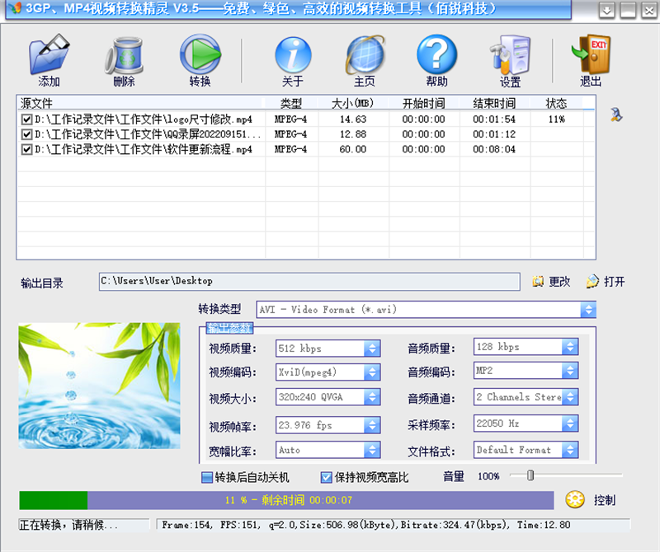Enable 转换后自动关机 auto shutdown checkbox

[206, 477]
